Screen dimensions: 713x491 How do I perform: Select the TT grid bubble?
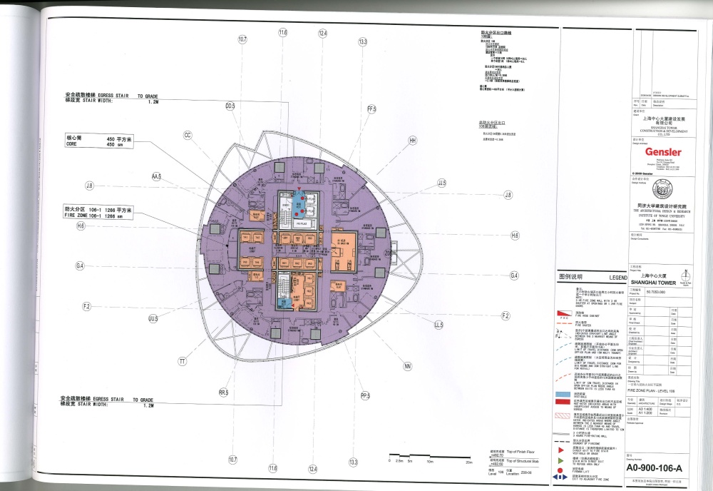tap(183, 362)
